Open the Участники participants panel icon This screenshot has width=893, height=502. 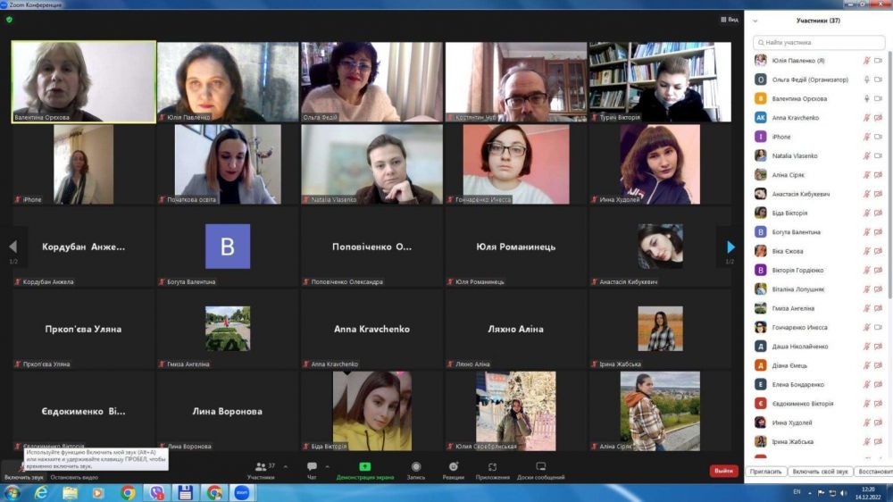coord(260,467)
